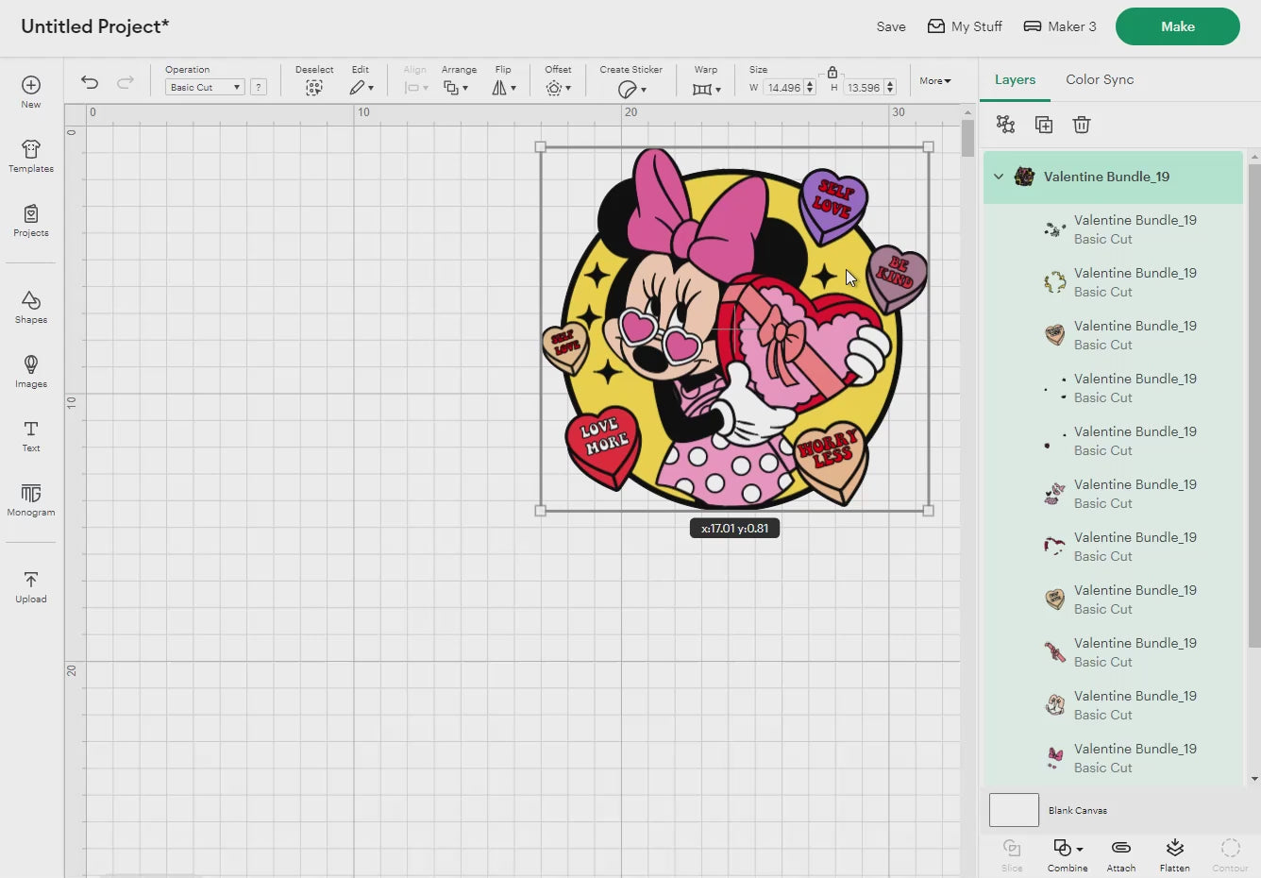Open the Images library
Image resolution: width=1261 pixels, height=878 pixels.
coord(31,371)
